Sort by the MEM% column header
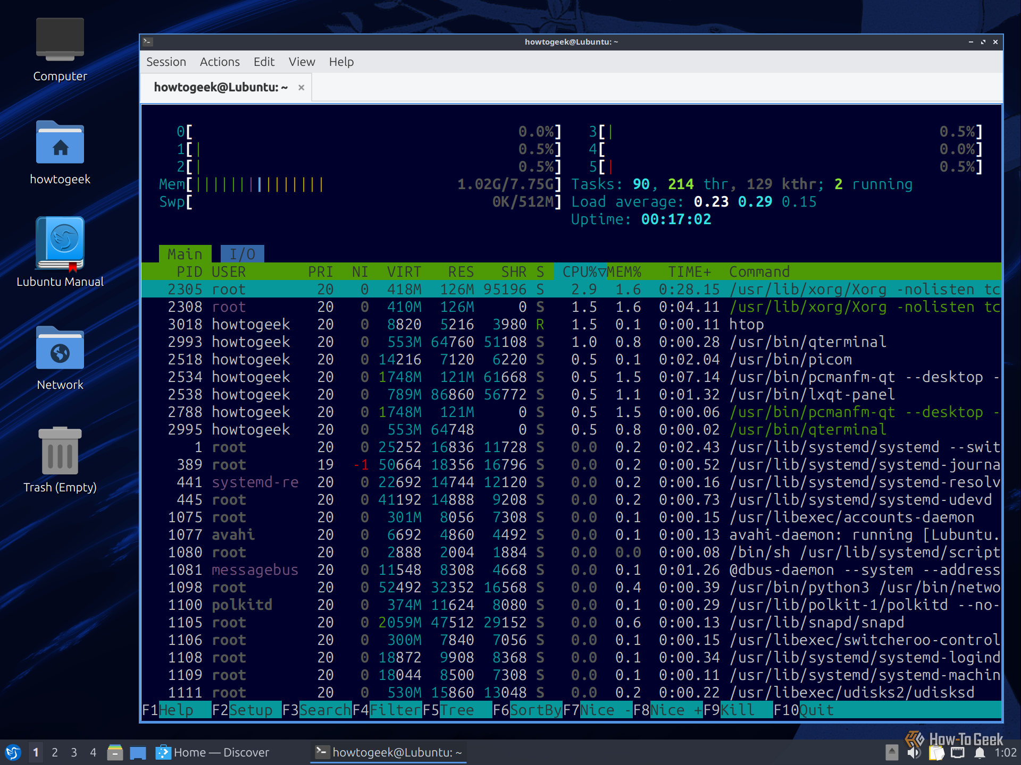1021x765 pixels. (x=624, y=271)
